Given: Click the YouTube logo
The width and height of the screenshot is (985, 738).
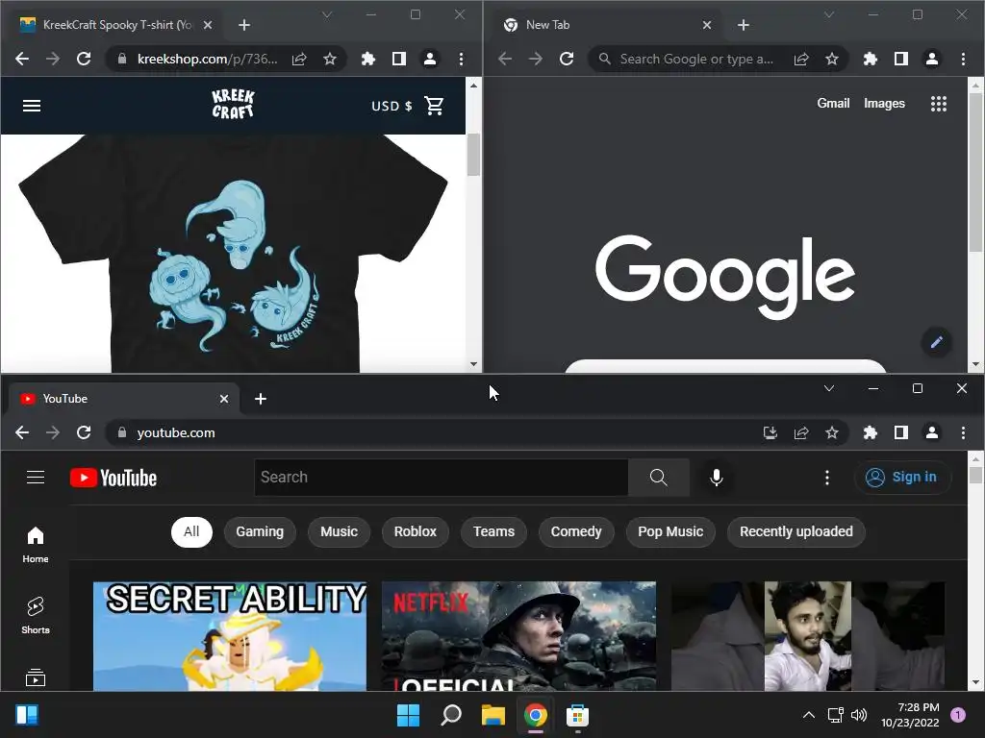Looking at the screenshot, I should click(x=114, y=479).
